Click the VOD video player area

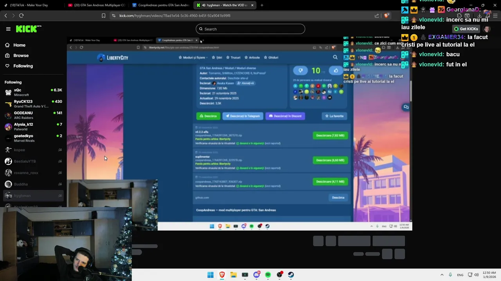click(239, 133)
